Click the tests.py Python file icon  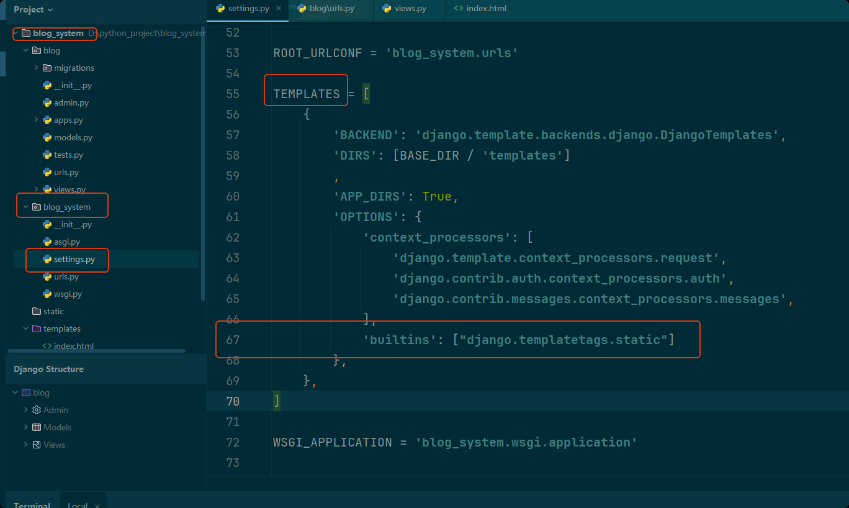(47, 155)
